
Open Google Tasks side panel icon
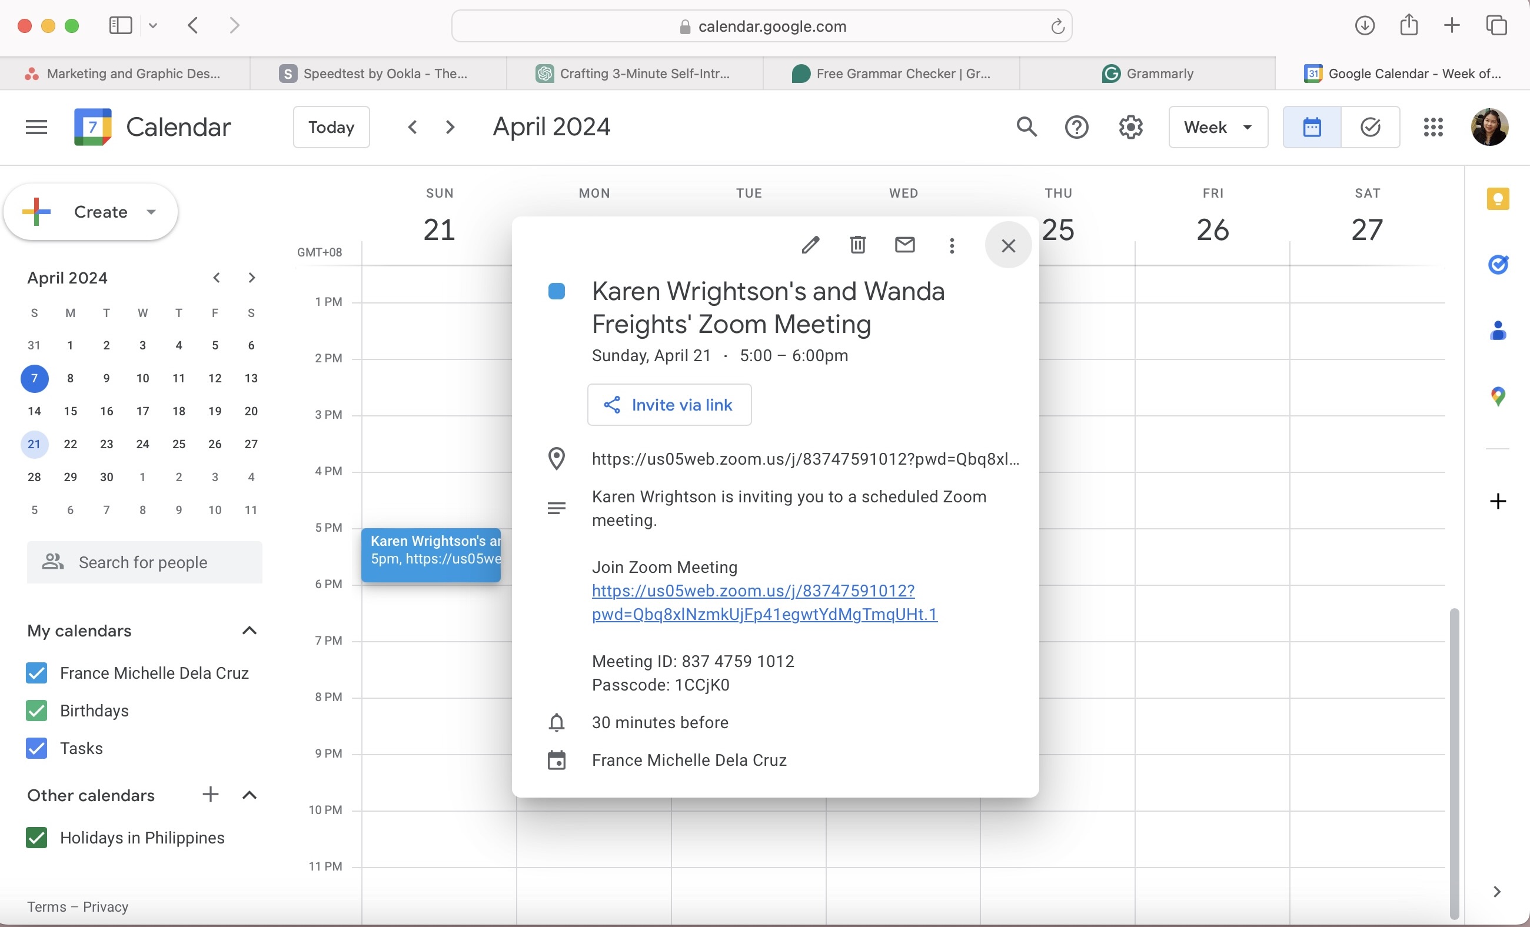point(1498,264)
